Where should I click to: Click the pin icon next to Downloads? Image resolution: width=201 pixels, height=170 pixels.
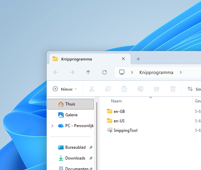coord(91,158)
